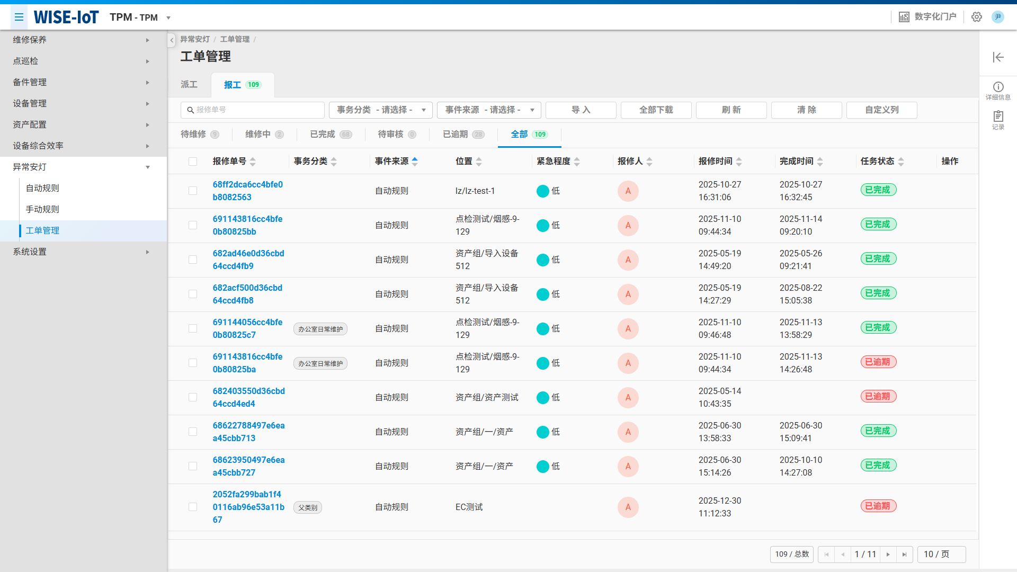Click the 数字化门户 portal icon

[904, 17]
